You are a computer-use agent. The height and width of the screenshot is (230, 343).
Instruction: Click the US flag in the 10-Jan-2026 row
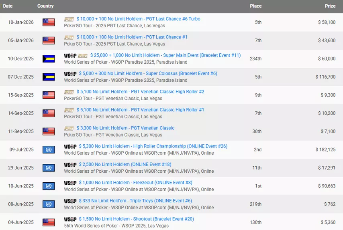tap(49, 22)
